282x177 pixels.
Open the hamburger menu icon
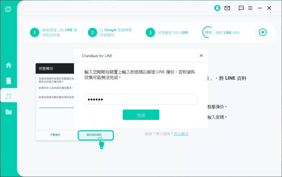click(x=250, y=8)
